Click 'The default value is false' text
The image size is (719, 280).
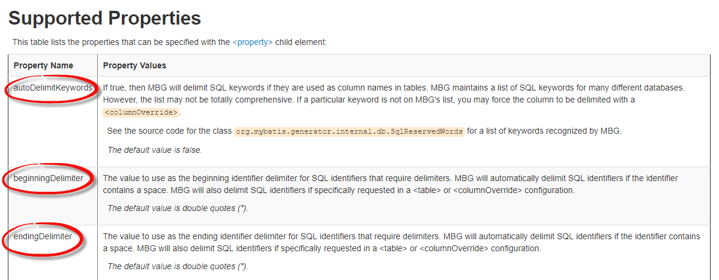pyautogui.click(x=154, y=150)
